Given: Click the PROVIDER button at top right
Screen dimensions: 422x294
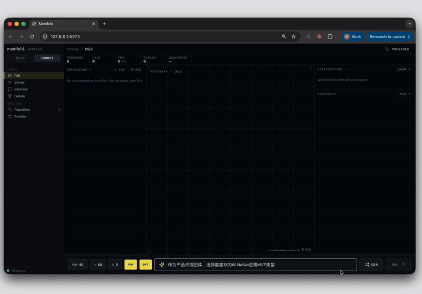Looking at the screenshot, I should pos(397,49).
